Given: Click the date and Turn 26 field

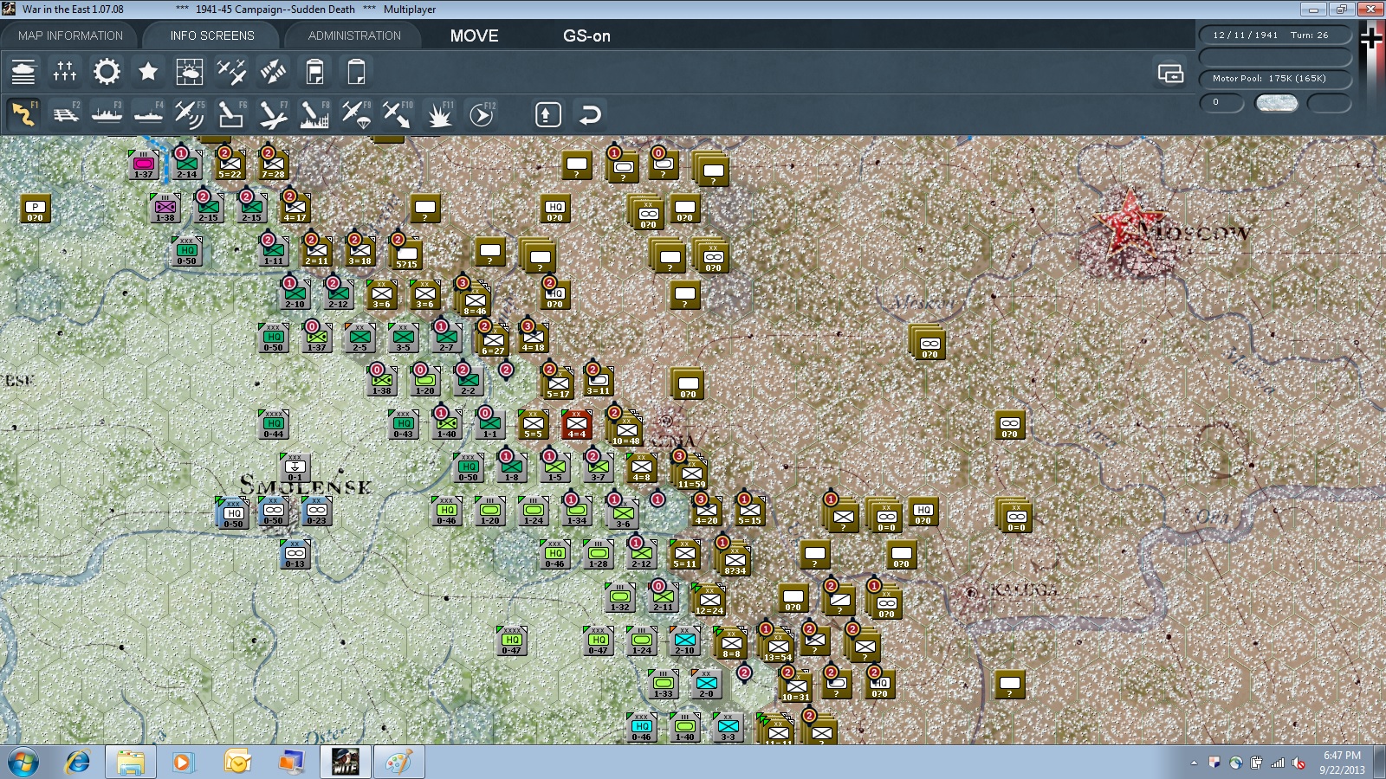Looking at the screenshot, I should pos(1275,35).
